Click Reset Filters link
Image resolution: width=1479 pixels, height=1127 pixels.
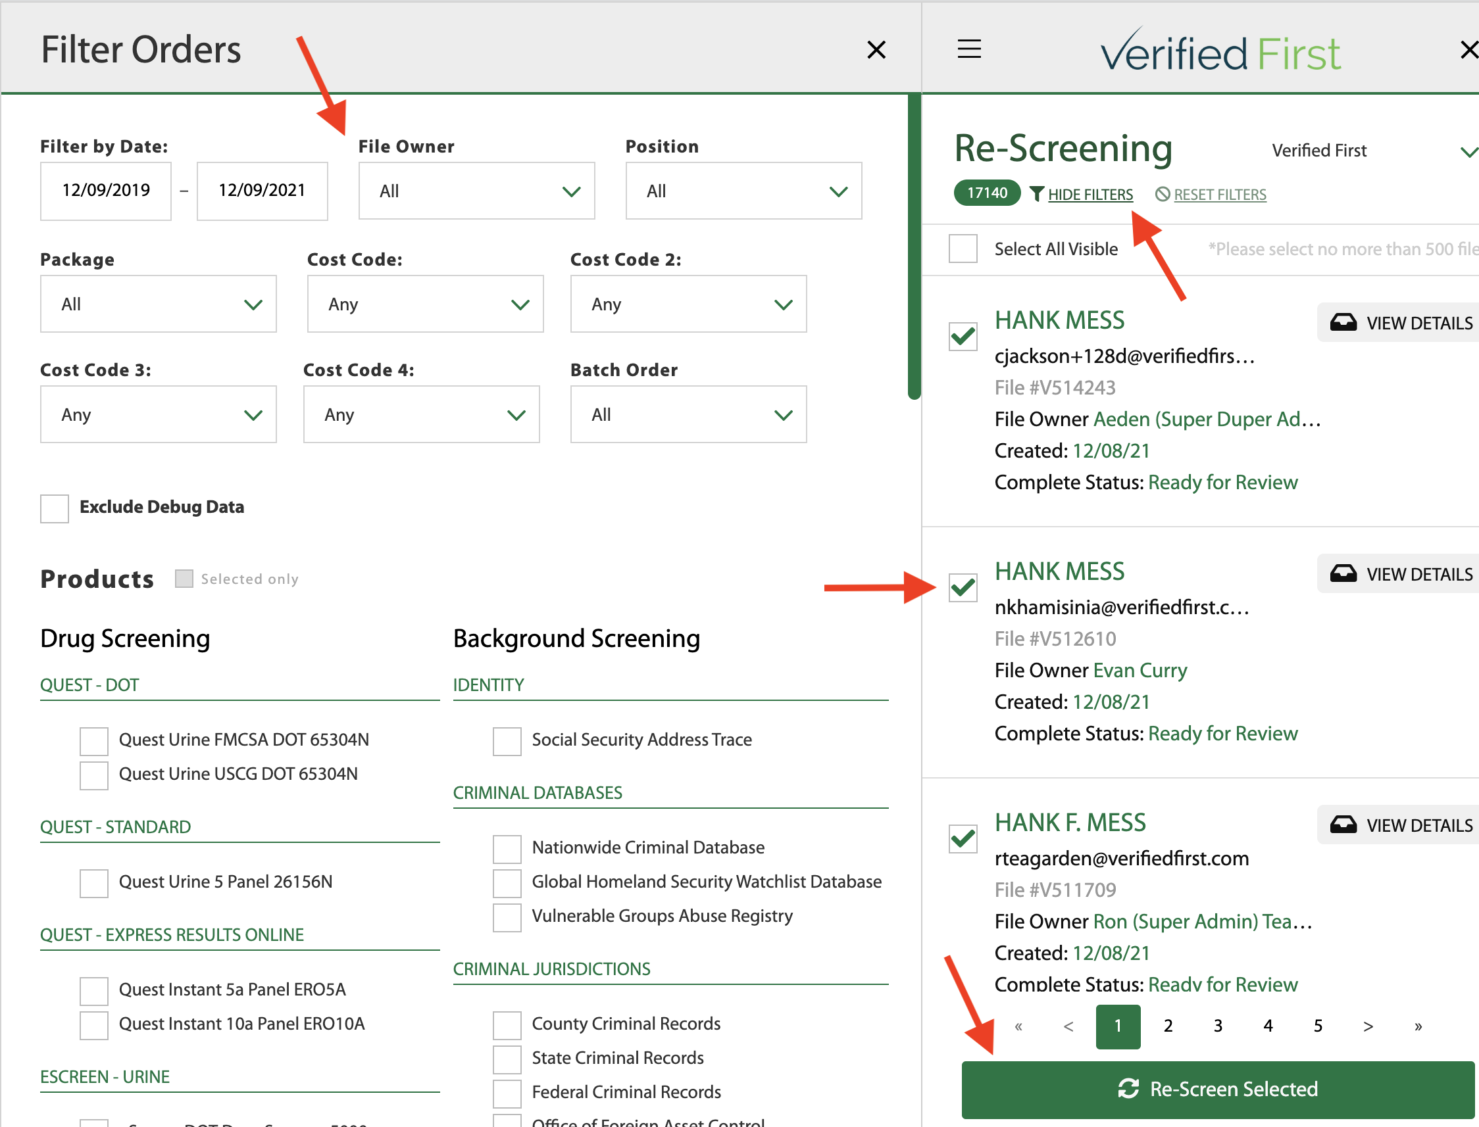1220,195
